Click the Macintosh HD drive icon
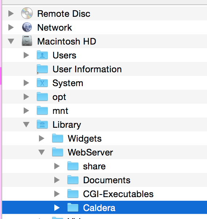 (27, 41)
